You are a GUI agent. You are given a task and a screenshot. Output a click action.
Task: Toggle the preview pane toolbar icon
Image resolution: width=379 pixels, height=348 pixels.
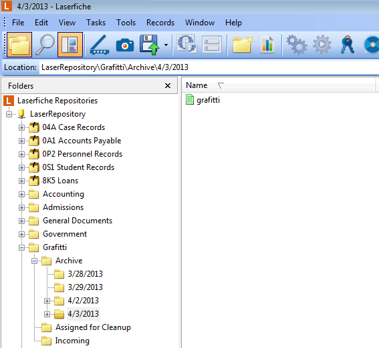pos(70,45)
